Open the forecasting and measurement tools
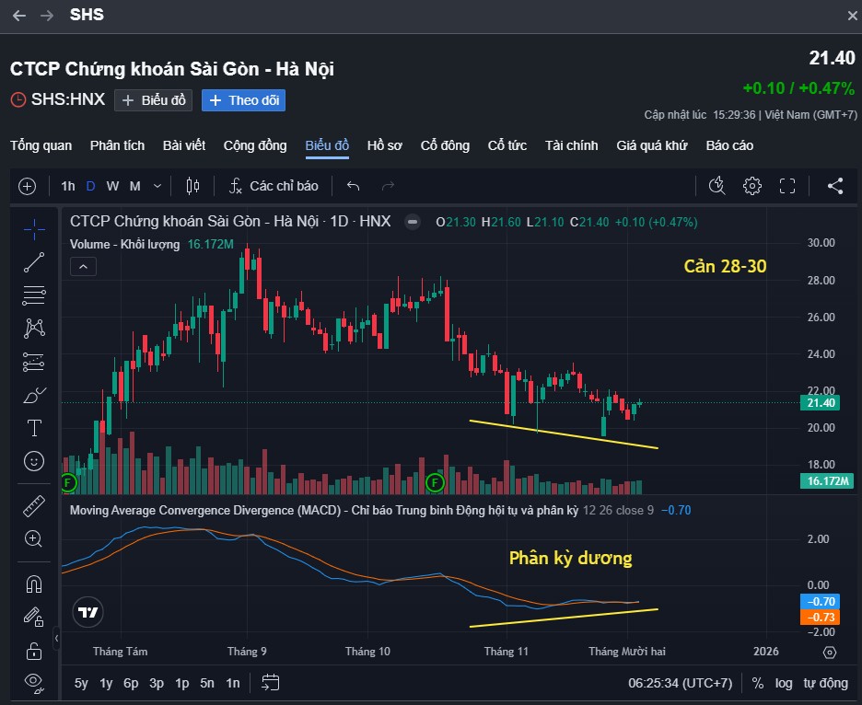This screenshot has height=705, width=862. tap(34, 362)
